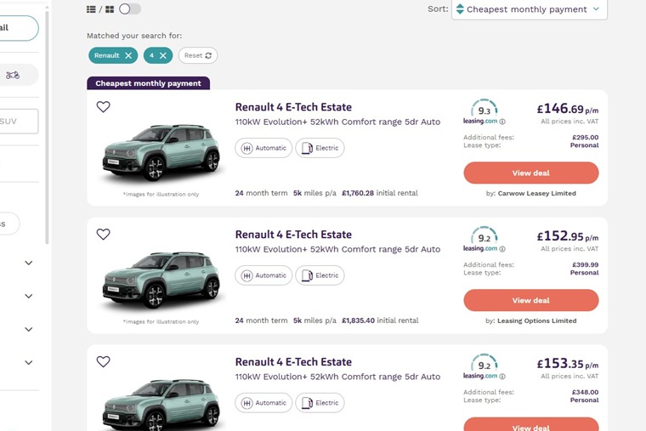Image resolution: width=646 pixels, height=431 pixels.
Task: Open the Sort dropdown
Action: tap(530, 9)
